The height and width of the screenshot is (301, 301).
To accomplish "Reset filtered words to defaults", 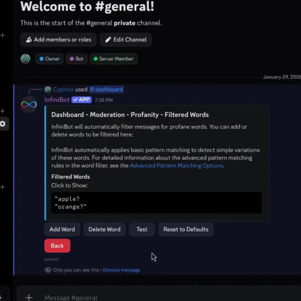I will coord(186,229).
